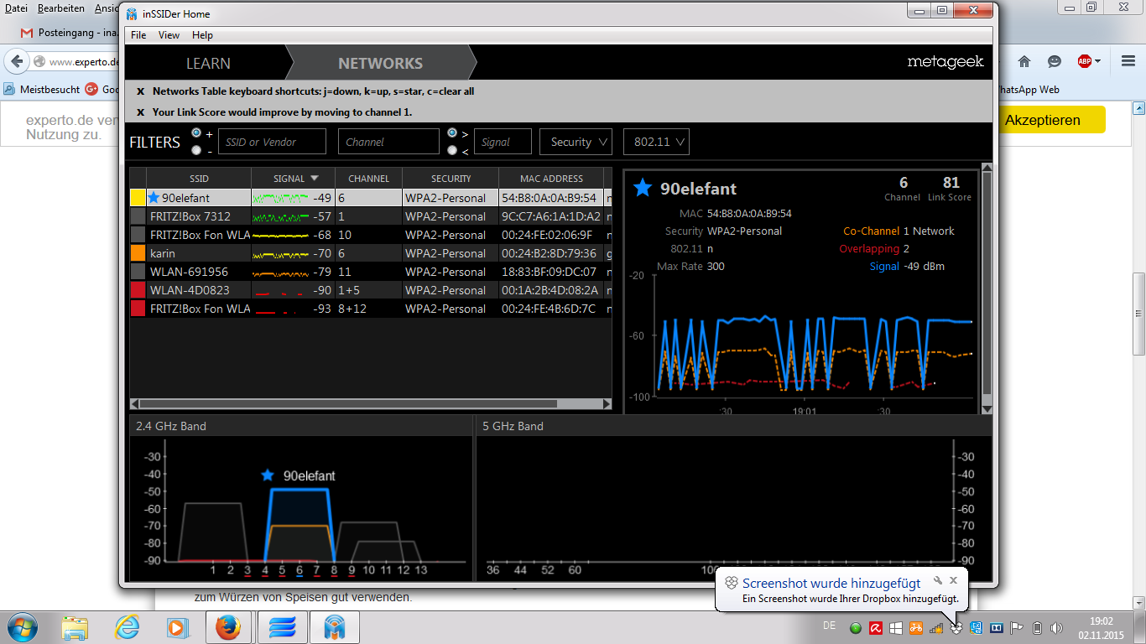Click the SSID or Vendor filter field
The width and height of the screenshot is (1146, 644).
272,142
